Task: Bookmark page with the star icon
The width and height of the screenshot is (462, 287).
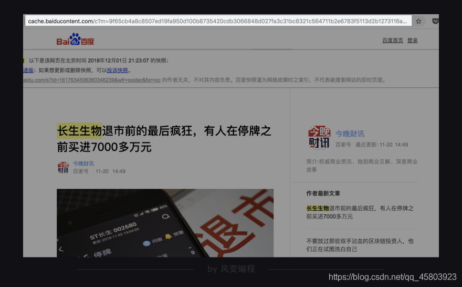Action: pos(418,21)
